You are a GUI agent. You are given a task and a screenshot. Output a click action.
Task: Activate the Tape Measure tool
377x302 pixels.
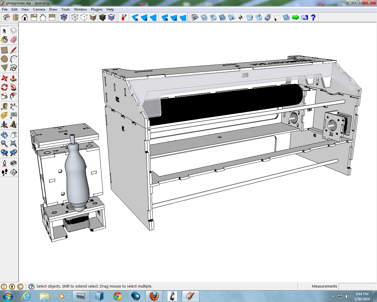(x=4, y=106)
